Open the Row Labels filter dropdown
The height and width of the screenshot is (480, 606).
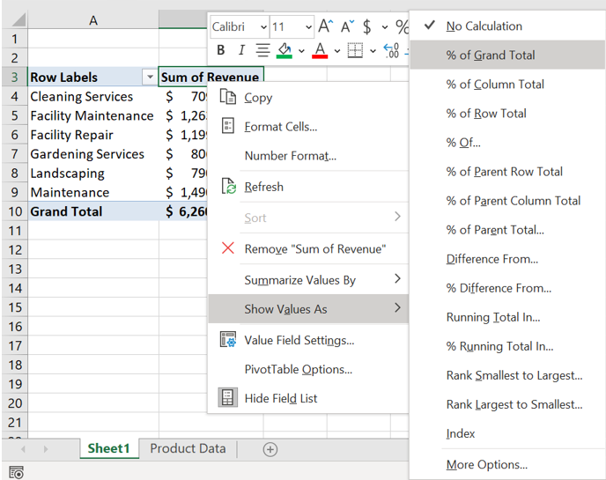click(149, 78)
